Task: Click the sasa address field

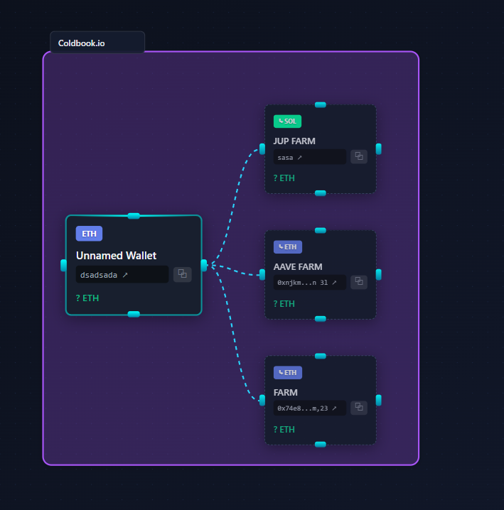Action: pyautogui.click(x=310, y=157)
